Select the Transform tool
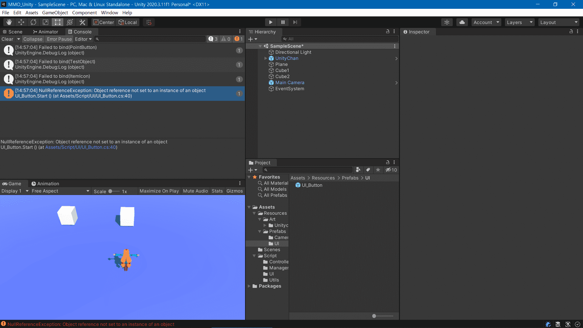 [70, 22]
